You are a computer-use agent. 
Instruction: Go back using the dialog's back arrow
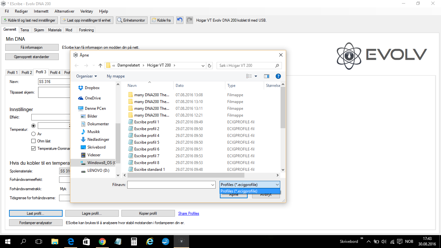[77, 66]
